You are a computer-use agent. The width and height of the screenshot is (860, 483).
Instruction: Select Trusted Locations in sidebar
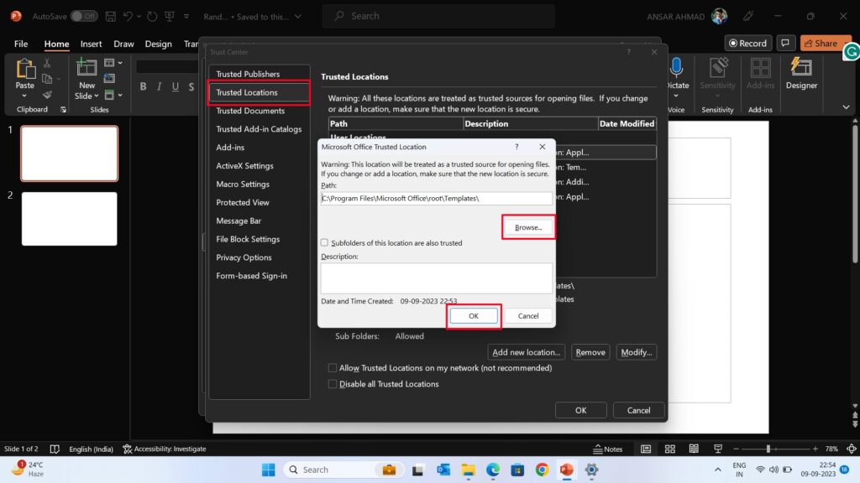tap(259, 92)
